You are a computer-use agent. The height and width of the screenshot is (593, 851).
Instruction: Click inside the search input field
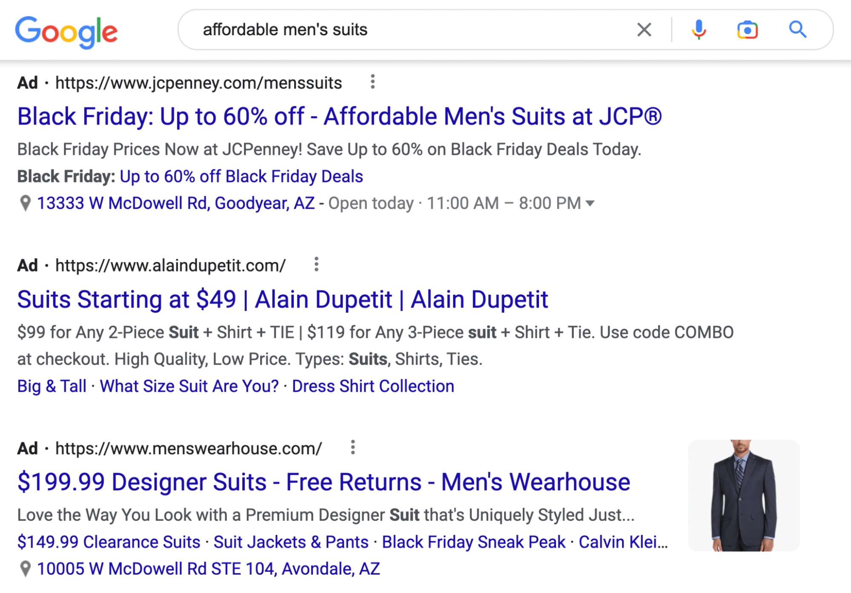[x=383, y=29]
